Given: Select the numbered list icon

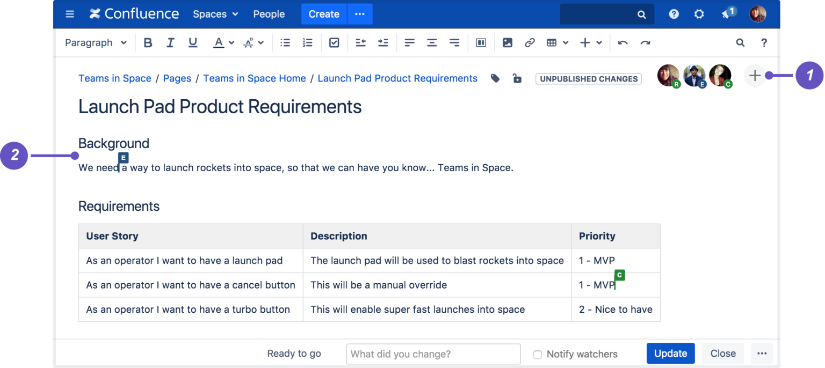Looking at the screenshot, I should coord(307,42).
